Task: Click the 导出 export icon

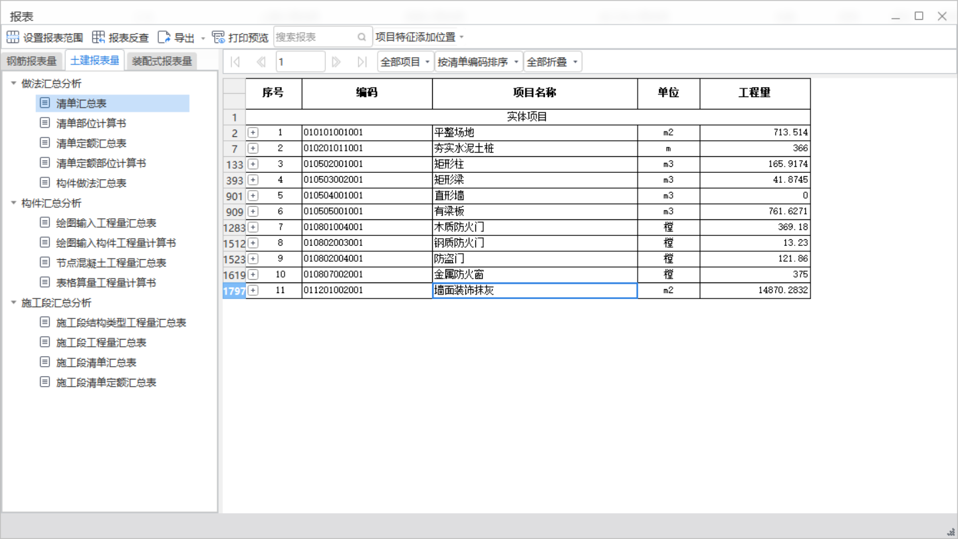Action: 164,37
